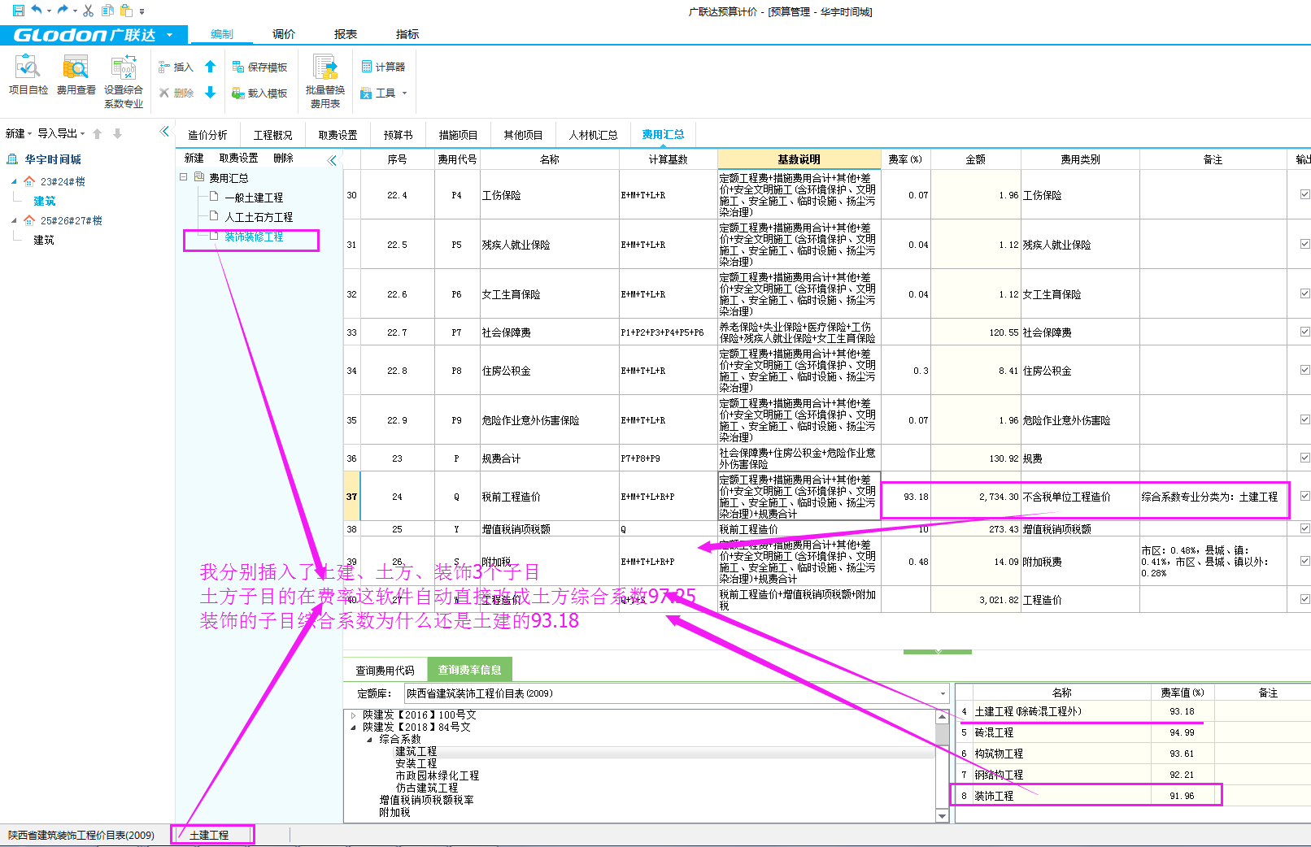Open 设置综合系数专业 tool

point(124,81)
